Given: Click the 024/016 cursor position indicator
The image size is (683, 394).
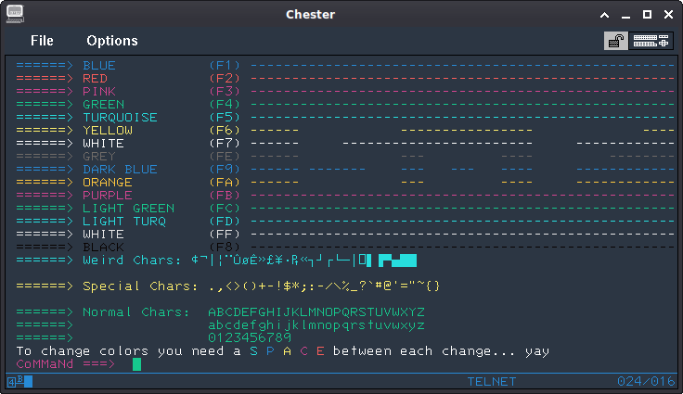Looking at the screenshot, I should 646,382.
